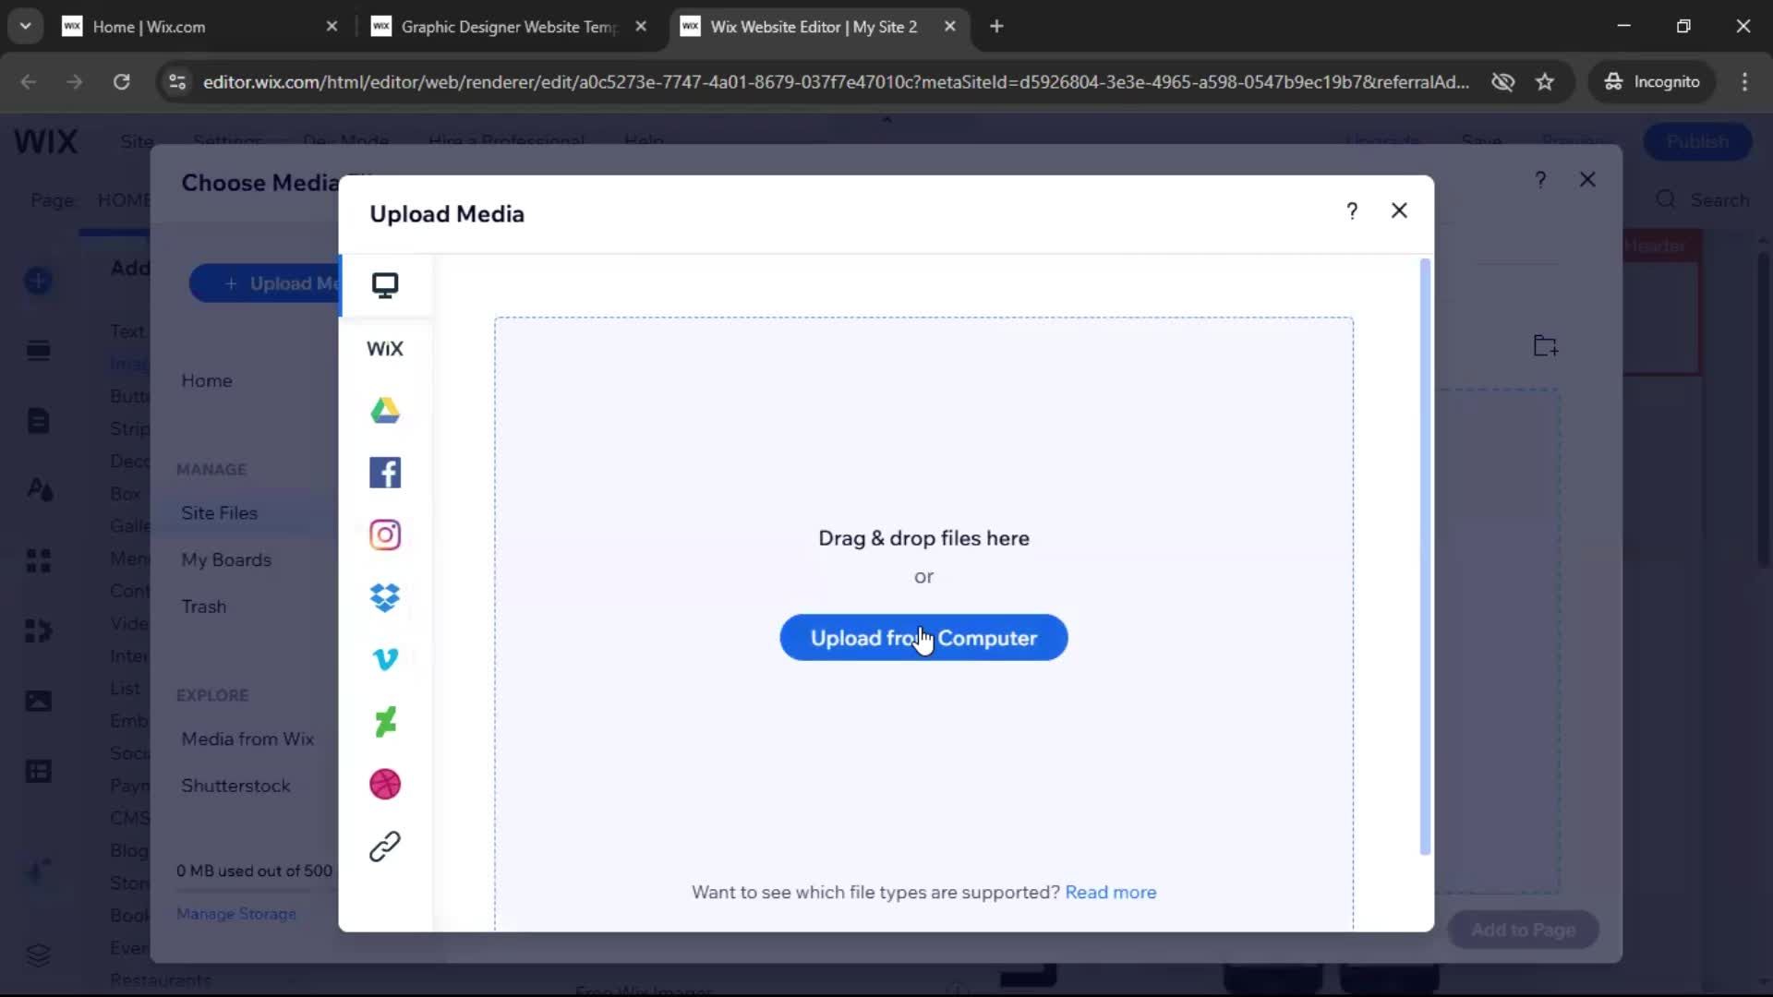
Task: Pick Instagram as the upload source
Action: (385, 535)
